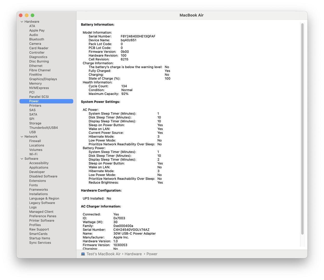Select Apple Pay in the sidebar

pos(37,30)
